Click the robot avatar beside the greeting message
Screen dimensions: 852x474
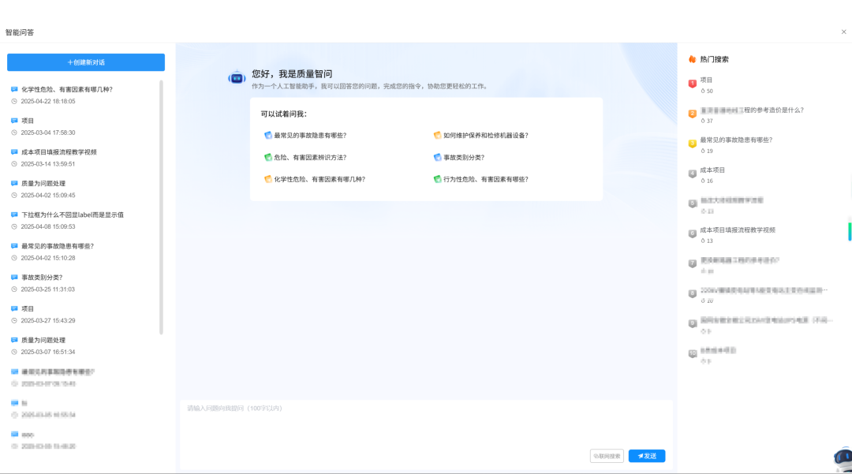(237, 77)
